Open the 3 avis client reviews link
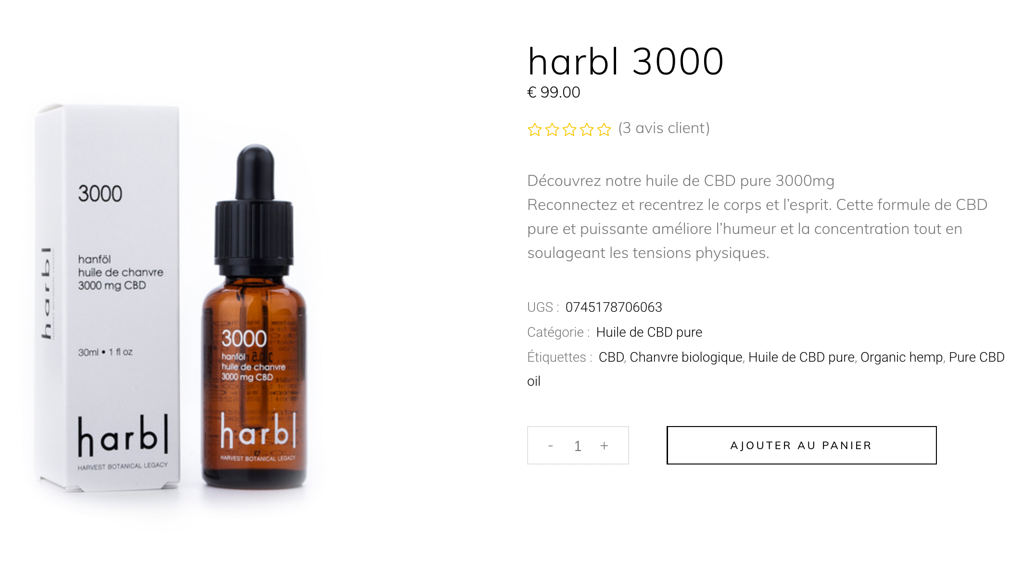This screenshot has width=1035, height=562. [664, 128]
